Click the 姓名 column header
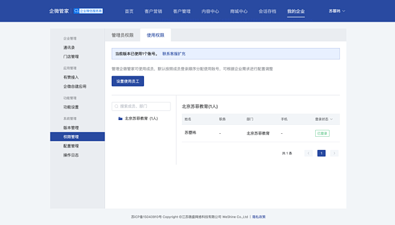Screen dimensions: 395x225 pos(188,119)
